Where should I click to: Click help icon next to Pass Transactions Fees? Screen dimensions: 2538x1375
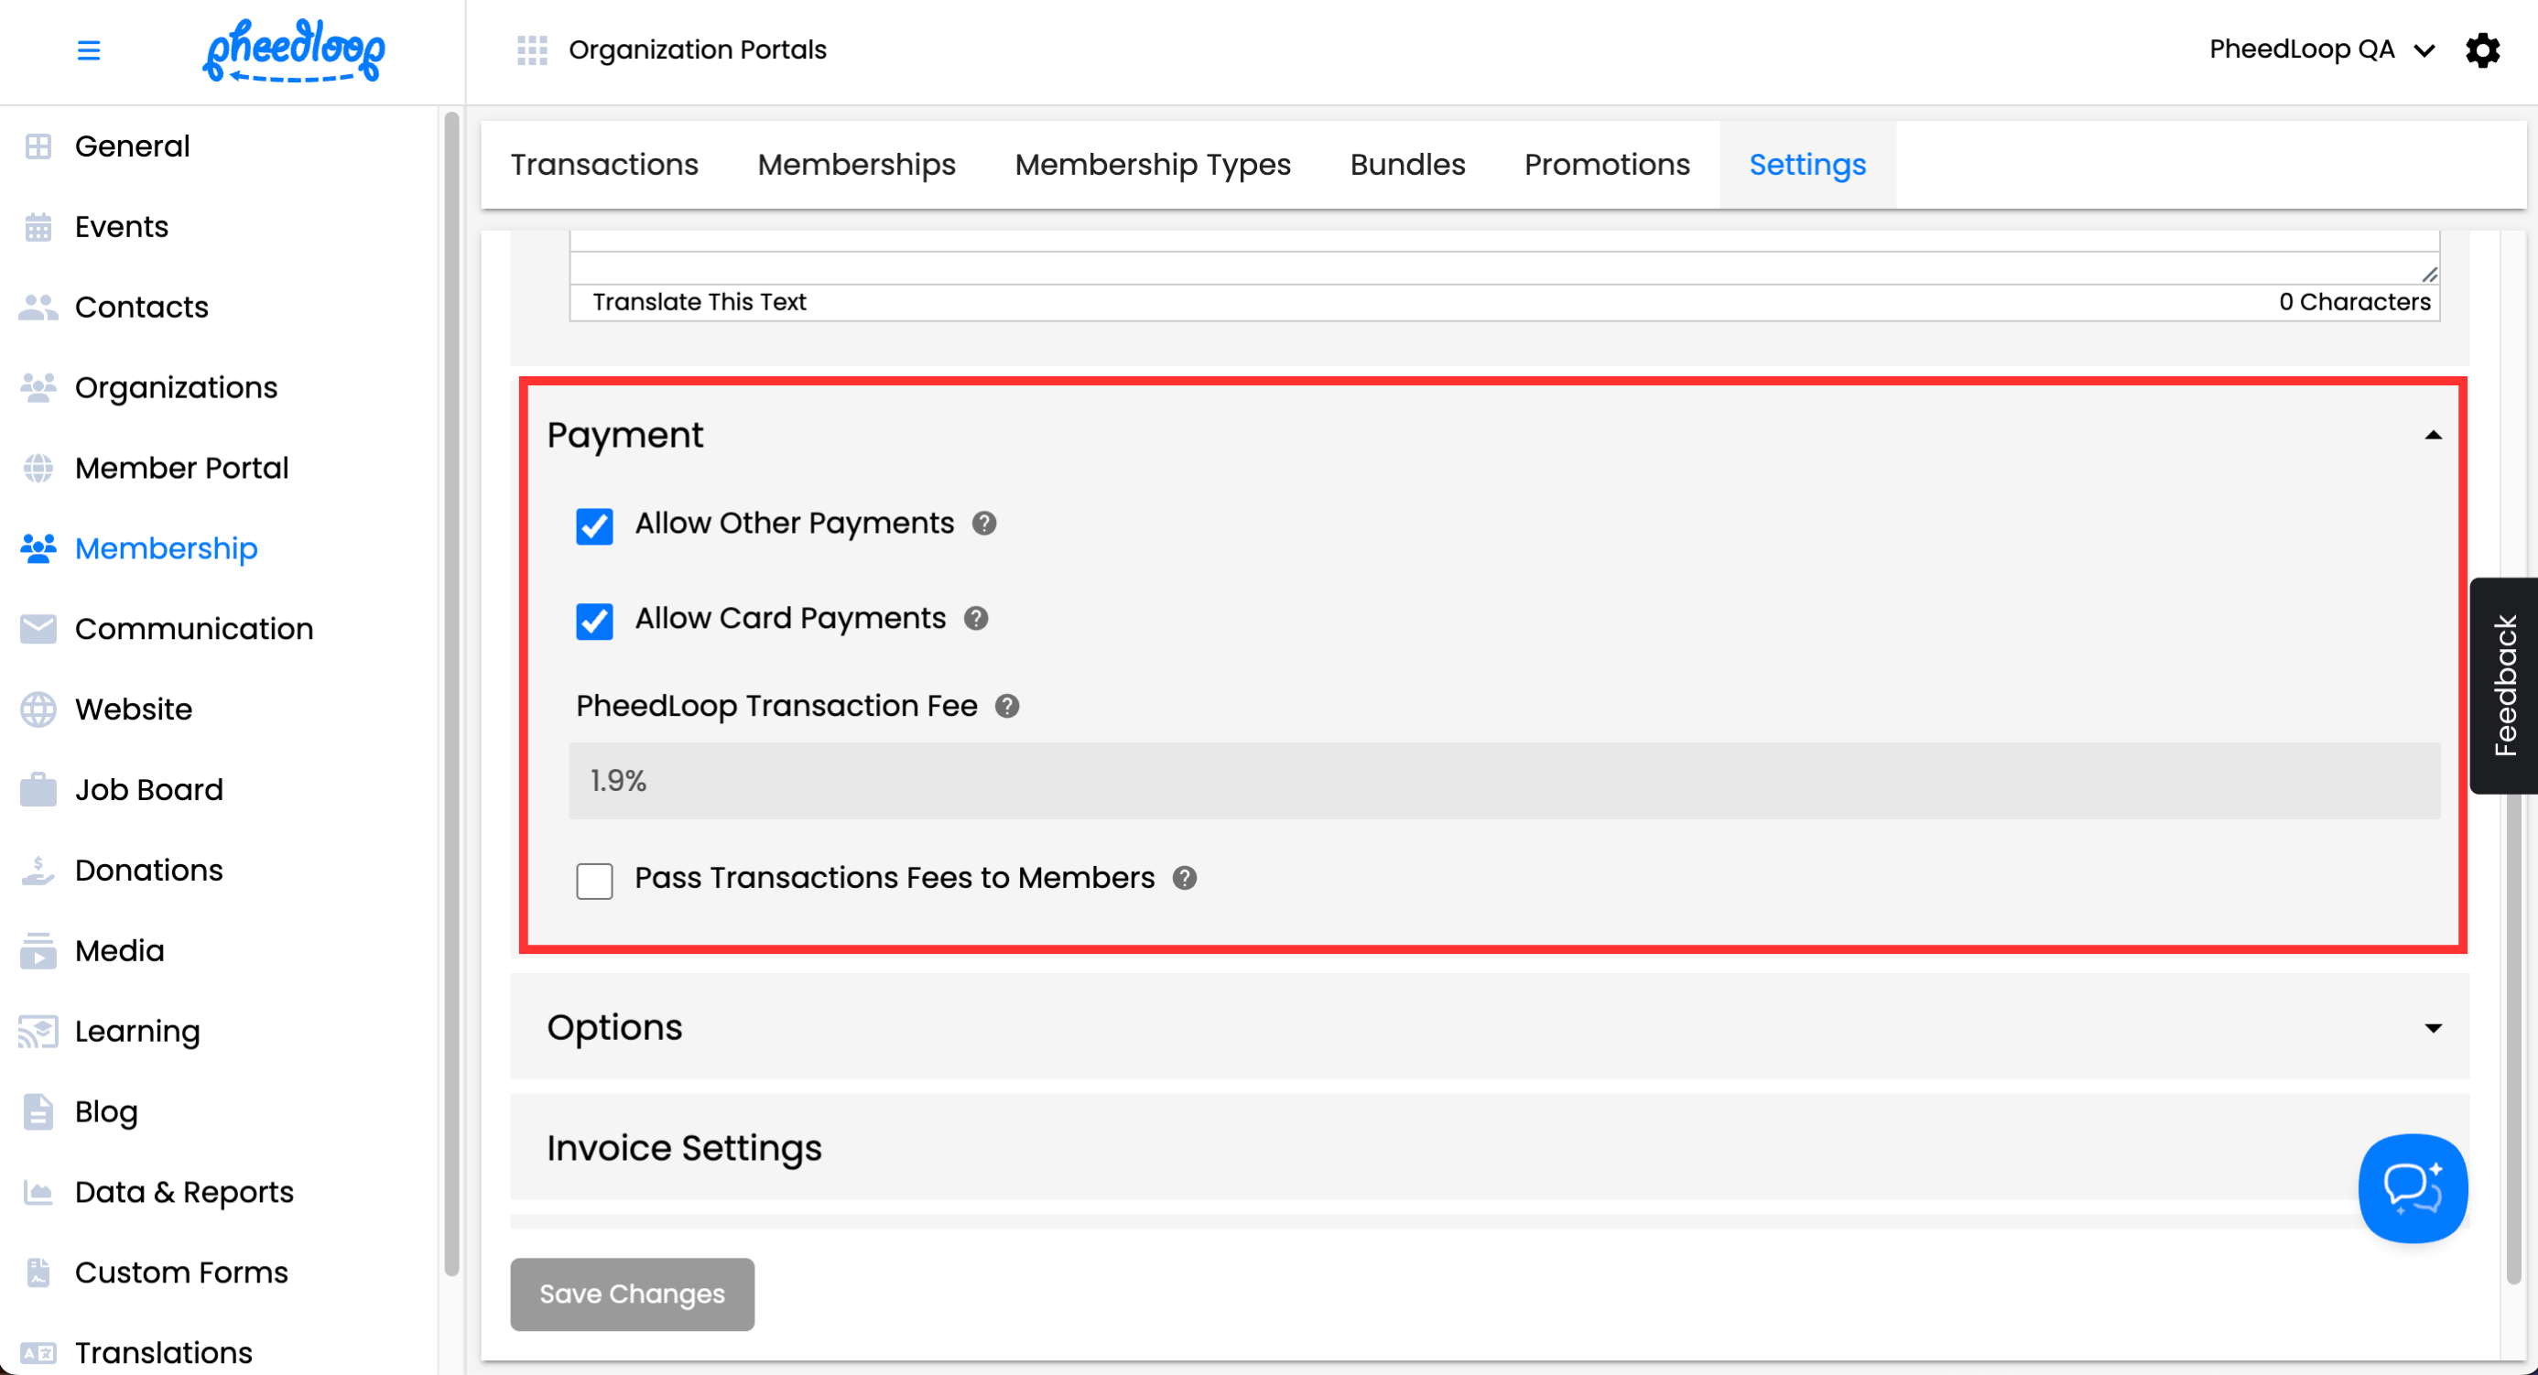(x=1184, y=878)
